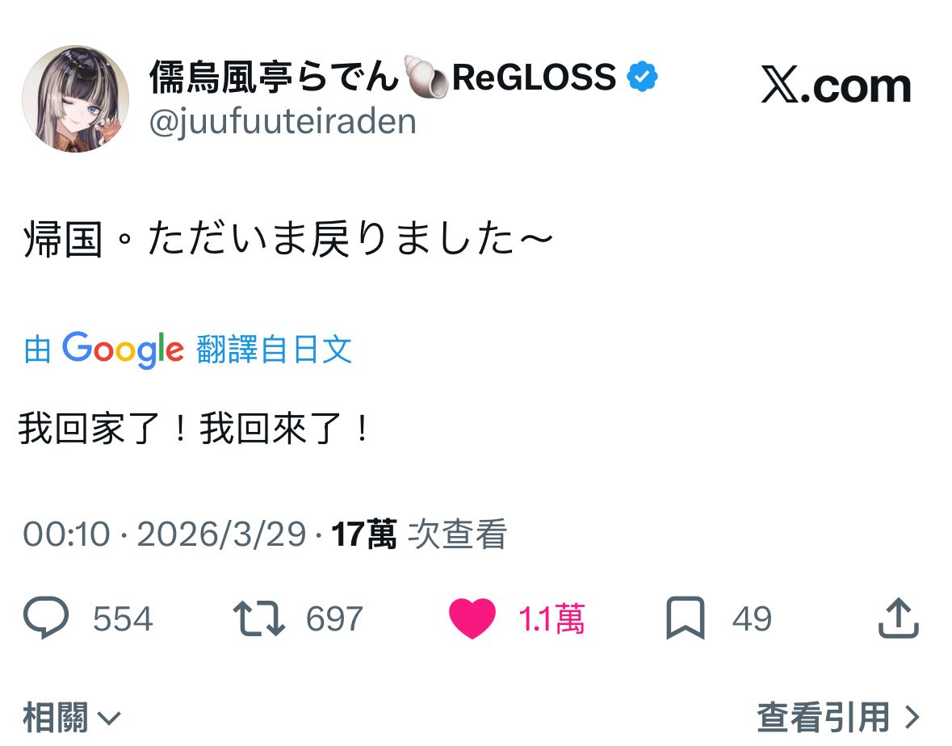Click the reply speech bubble icon
Image resolution: width=952 pixels, height=746 pixels.
click(x=47, y=618)
